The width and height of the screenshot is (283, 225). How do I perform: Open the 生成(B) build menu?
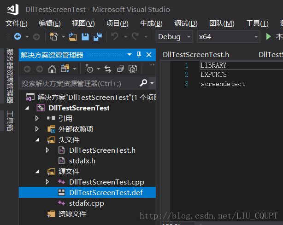(x=151, y=23)
